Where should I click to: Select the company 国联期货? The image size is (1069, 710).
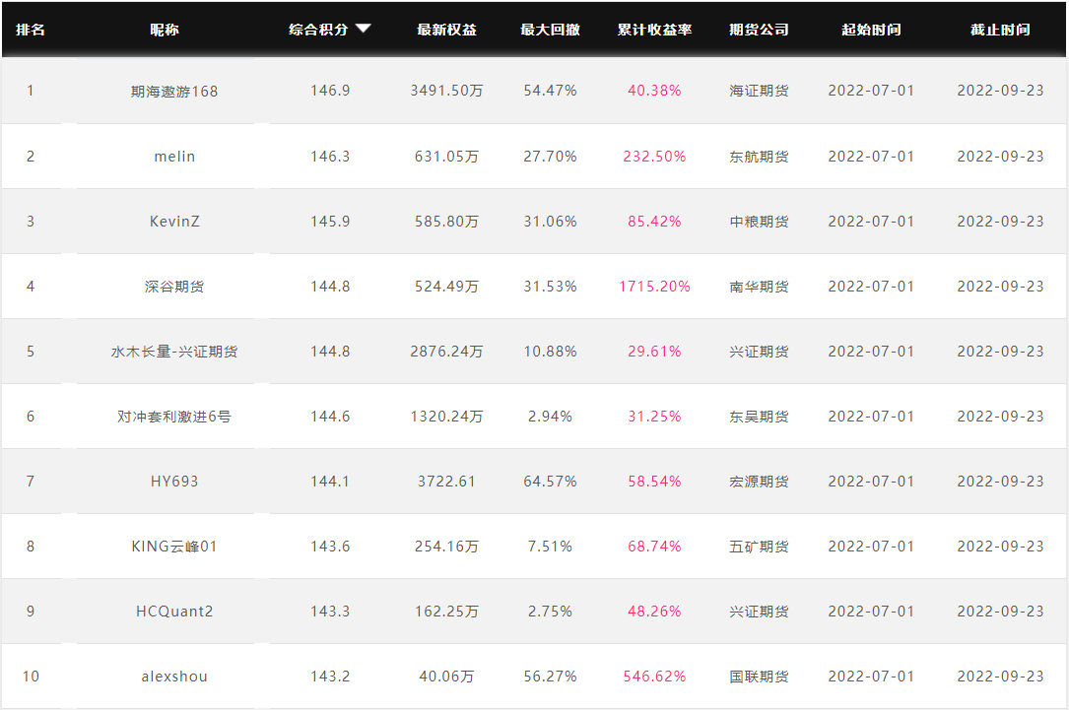pos(759,677)
